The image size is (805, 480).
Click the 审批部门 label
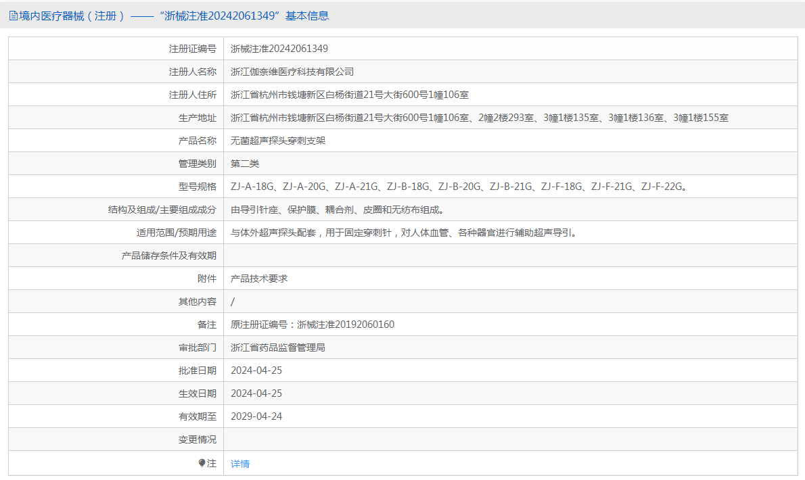click(198, 347)
